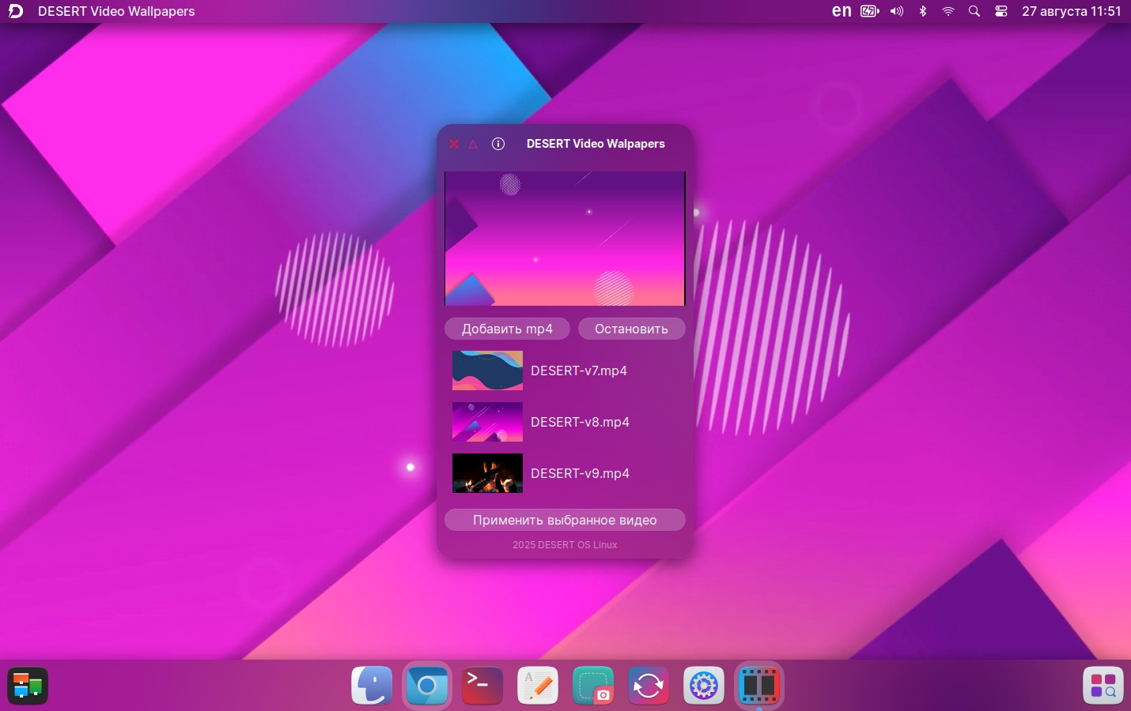
Task: Choose the DESERT-v8.mp4 thumbnail
Action: pyautogui.click(x=487, y=422)
